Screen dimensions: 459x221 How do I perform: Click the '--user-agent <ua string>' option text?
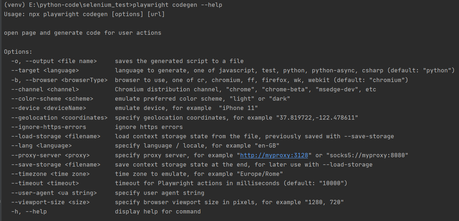click(x=54, y=193)
